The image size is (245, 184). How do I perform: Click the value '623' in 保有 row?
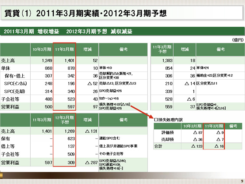71,139
